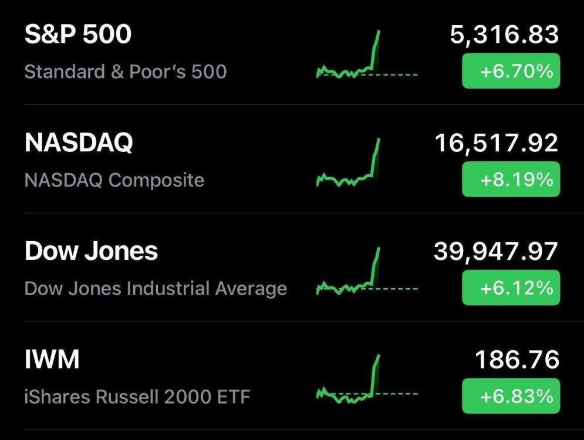584x440 pixels.
Task: Click the Dow Jones price 39,947.97
Action: pyautogui.click(x=496, y=252)
